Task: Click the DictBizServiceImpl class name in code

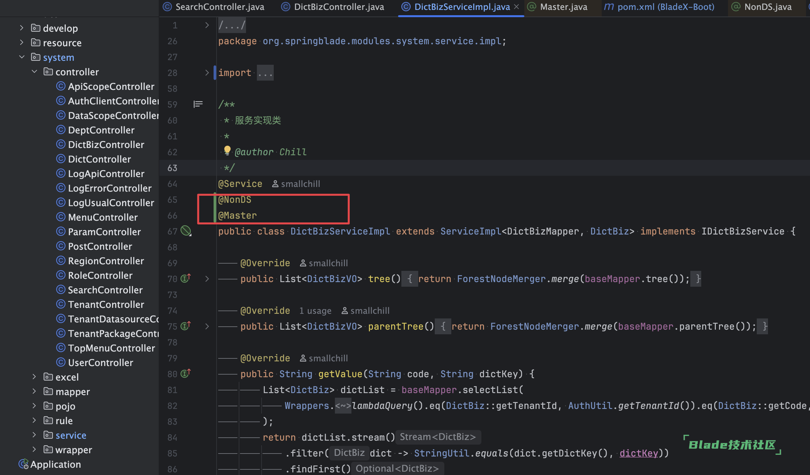Action: point(340,231)
